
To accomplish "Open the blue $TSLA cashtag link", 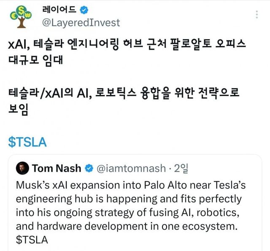I will point(27,142).
